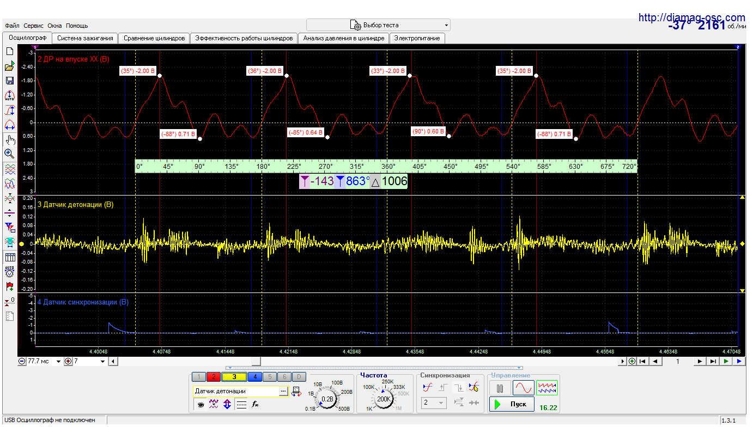Screen dimensions: 753x427
Task: Open the Сервис menu
Action: tap(34, 26)
